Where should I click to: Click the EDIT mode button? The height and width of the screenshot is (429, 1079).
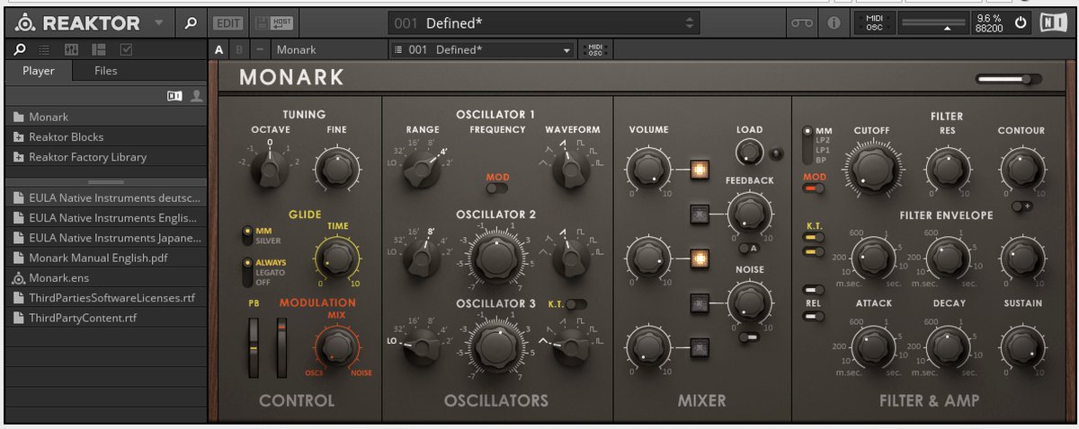coord(230,23)
